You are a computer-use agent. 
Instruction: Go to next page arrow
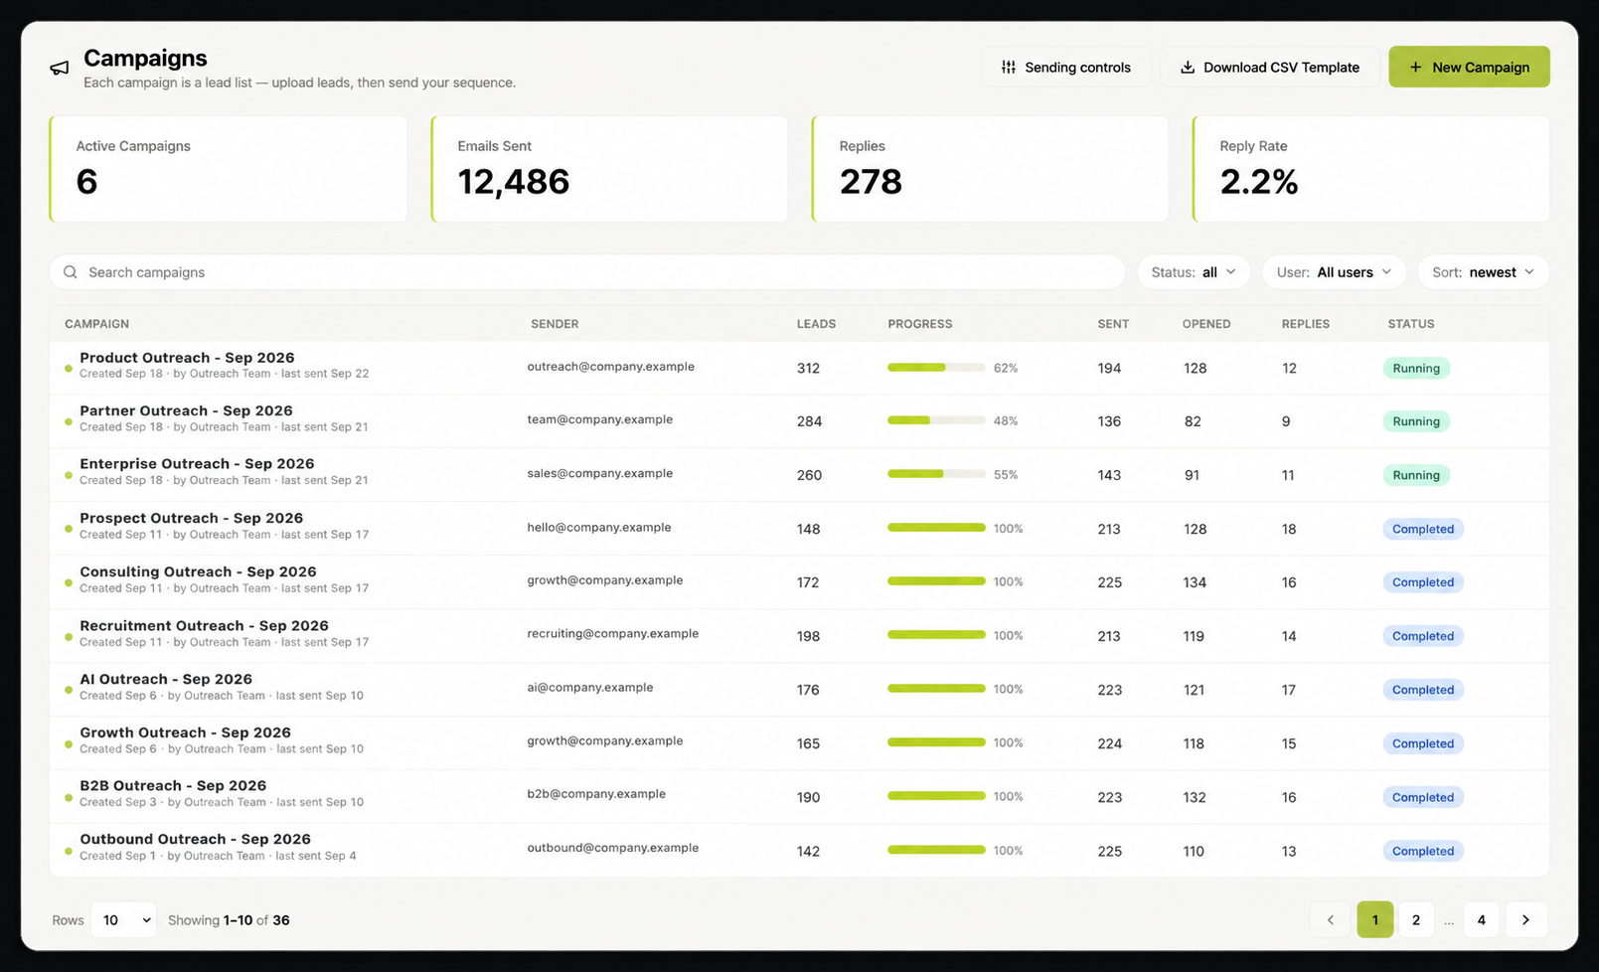tap(1525, 920)
